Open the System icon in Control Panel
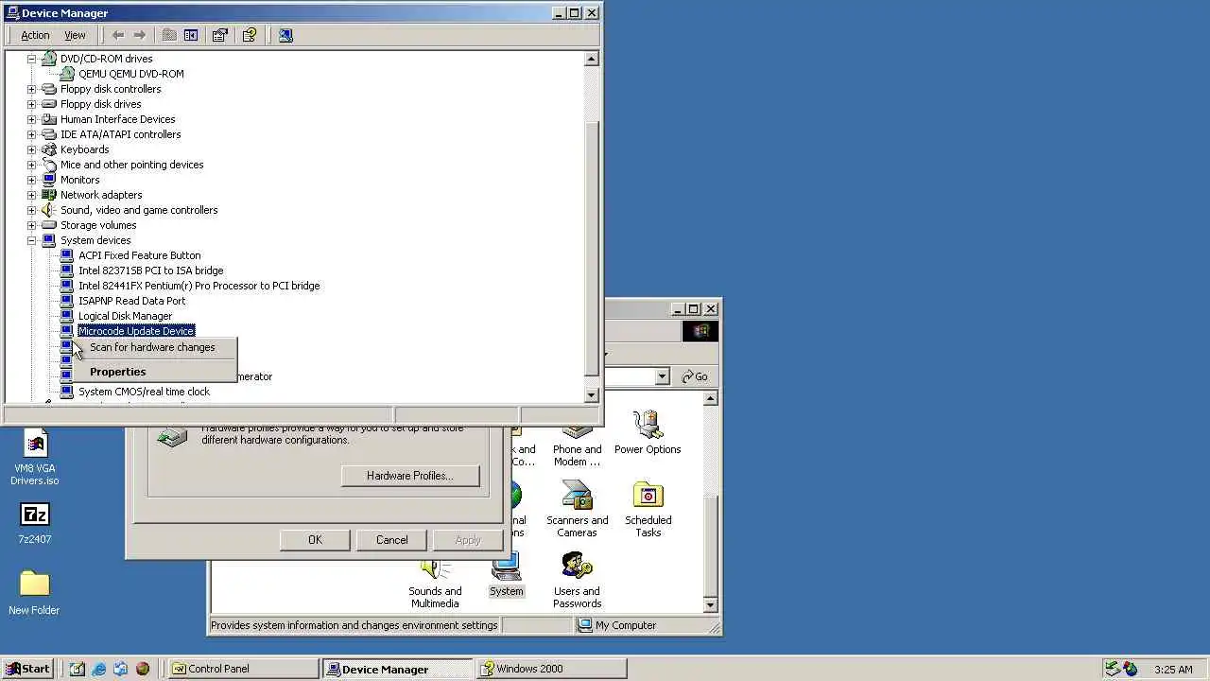 pos(506,575)
